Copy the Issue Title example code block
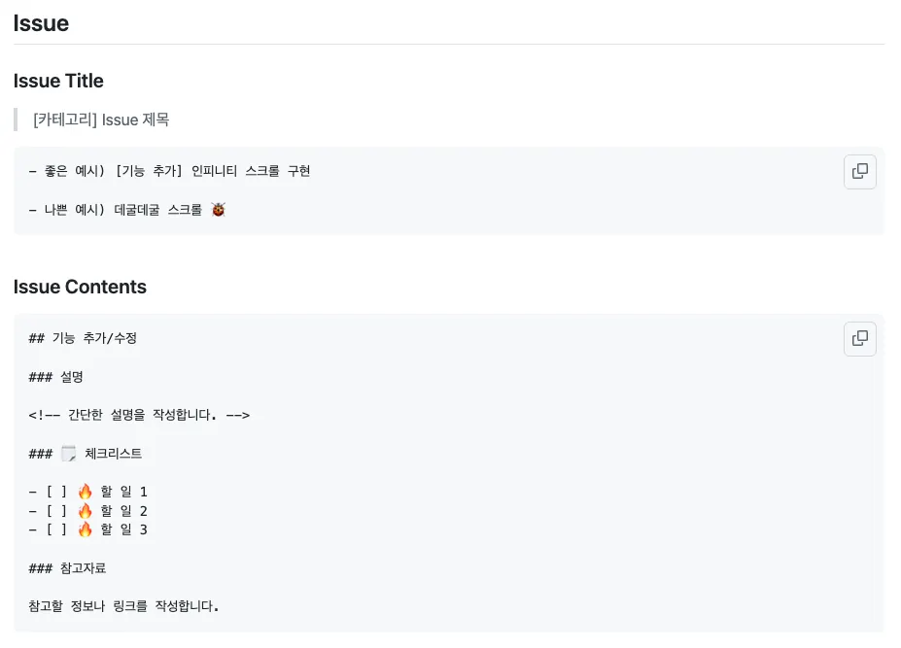The height and width of the screenshot is (648, 901). (x=859, y=171)
